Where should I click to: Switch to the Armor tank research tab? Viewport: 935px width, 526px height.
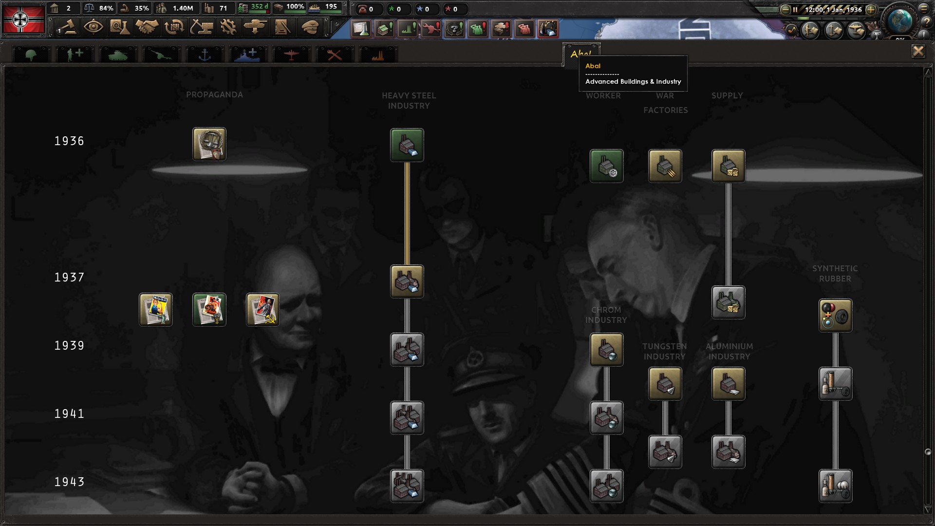(x=117, y=55)
